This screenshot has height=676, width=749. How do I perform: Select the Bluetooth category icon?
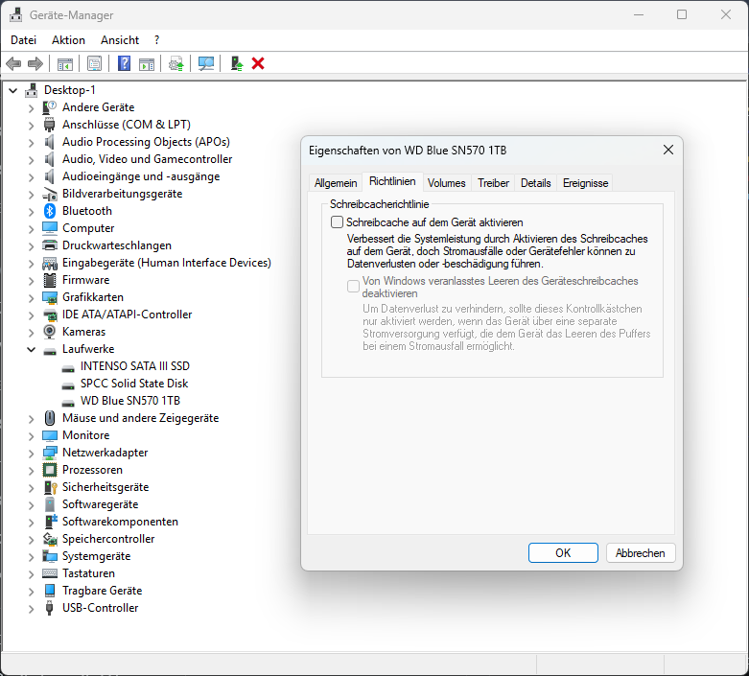click(50, 211)
